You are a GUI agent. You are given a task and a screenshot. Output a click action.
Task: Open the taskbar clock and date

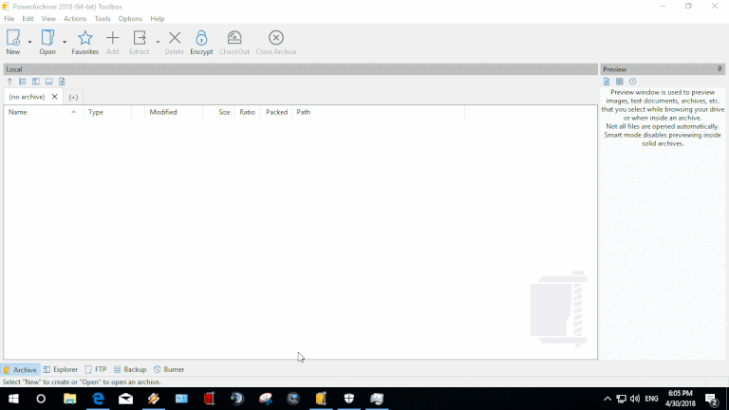tap(681, 399)
